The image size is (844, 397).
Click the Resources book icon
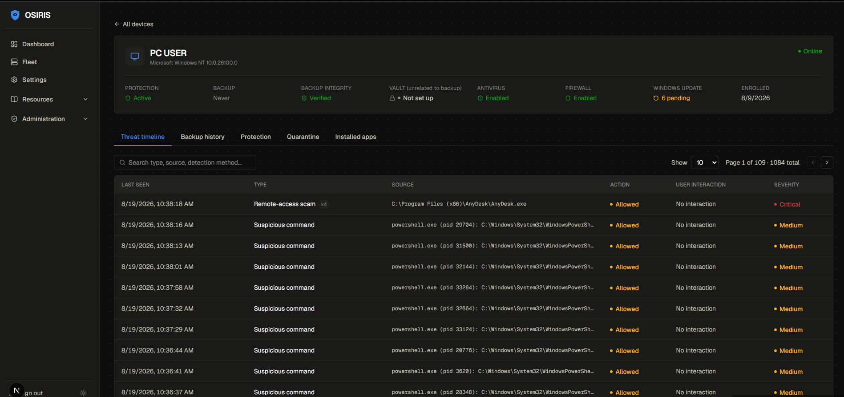coord(14,99)
